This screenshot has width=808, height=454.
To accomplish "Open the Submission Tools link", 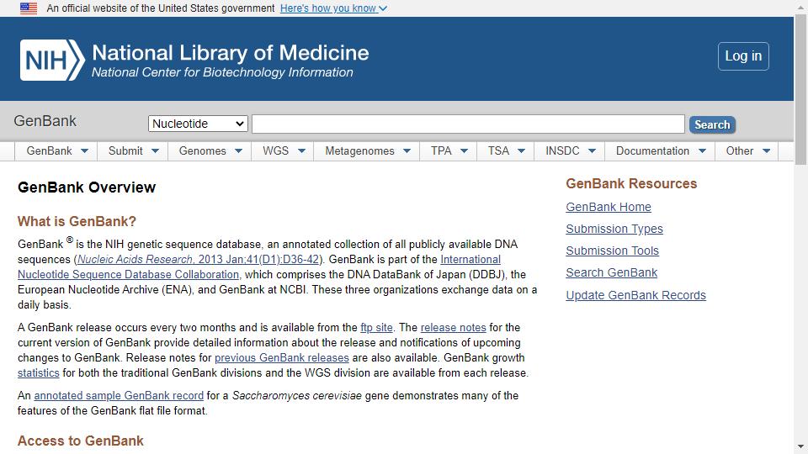I will [x=612, y=251].
